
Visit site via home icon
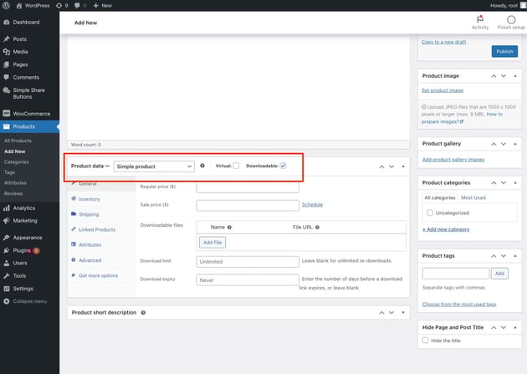pyautogui.click(x=19, y=5)
